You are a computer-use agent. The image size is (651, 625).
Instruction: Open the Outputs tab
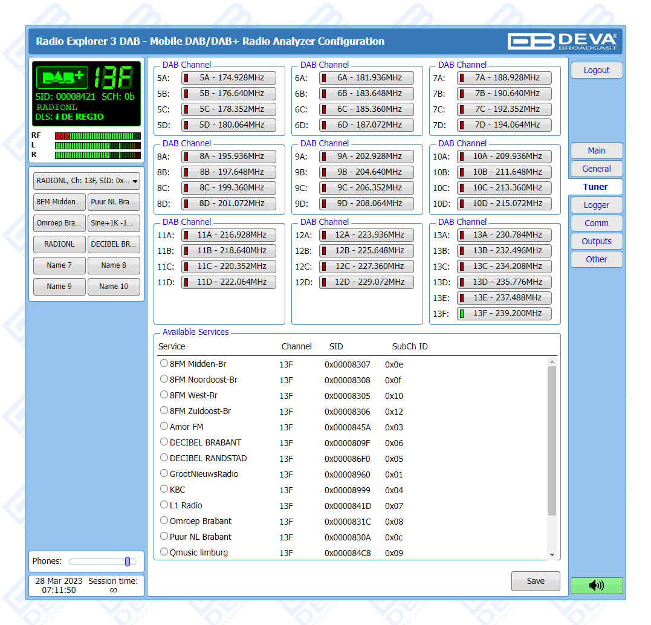[596, 241]
